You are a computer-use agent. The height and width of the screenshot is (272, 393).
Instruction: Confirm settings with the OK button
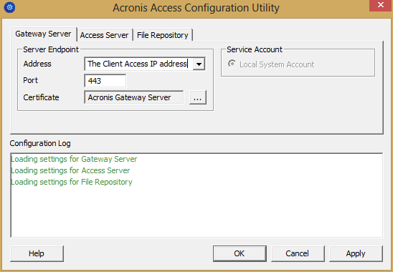point(240,253)
